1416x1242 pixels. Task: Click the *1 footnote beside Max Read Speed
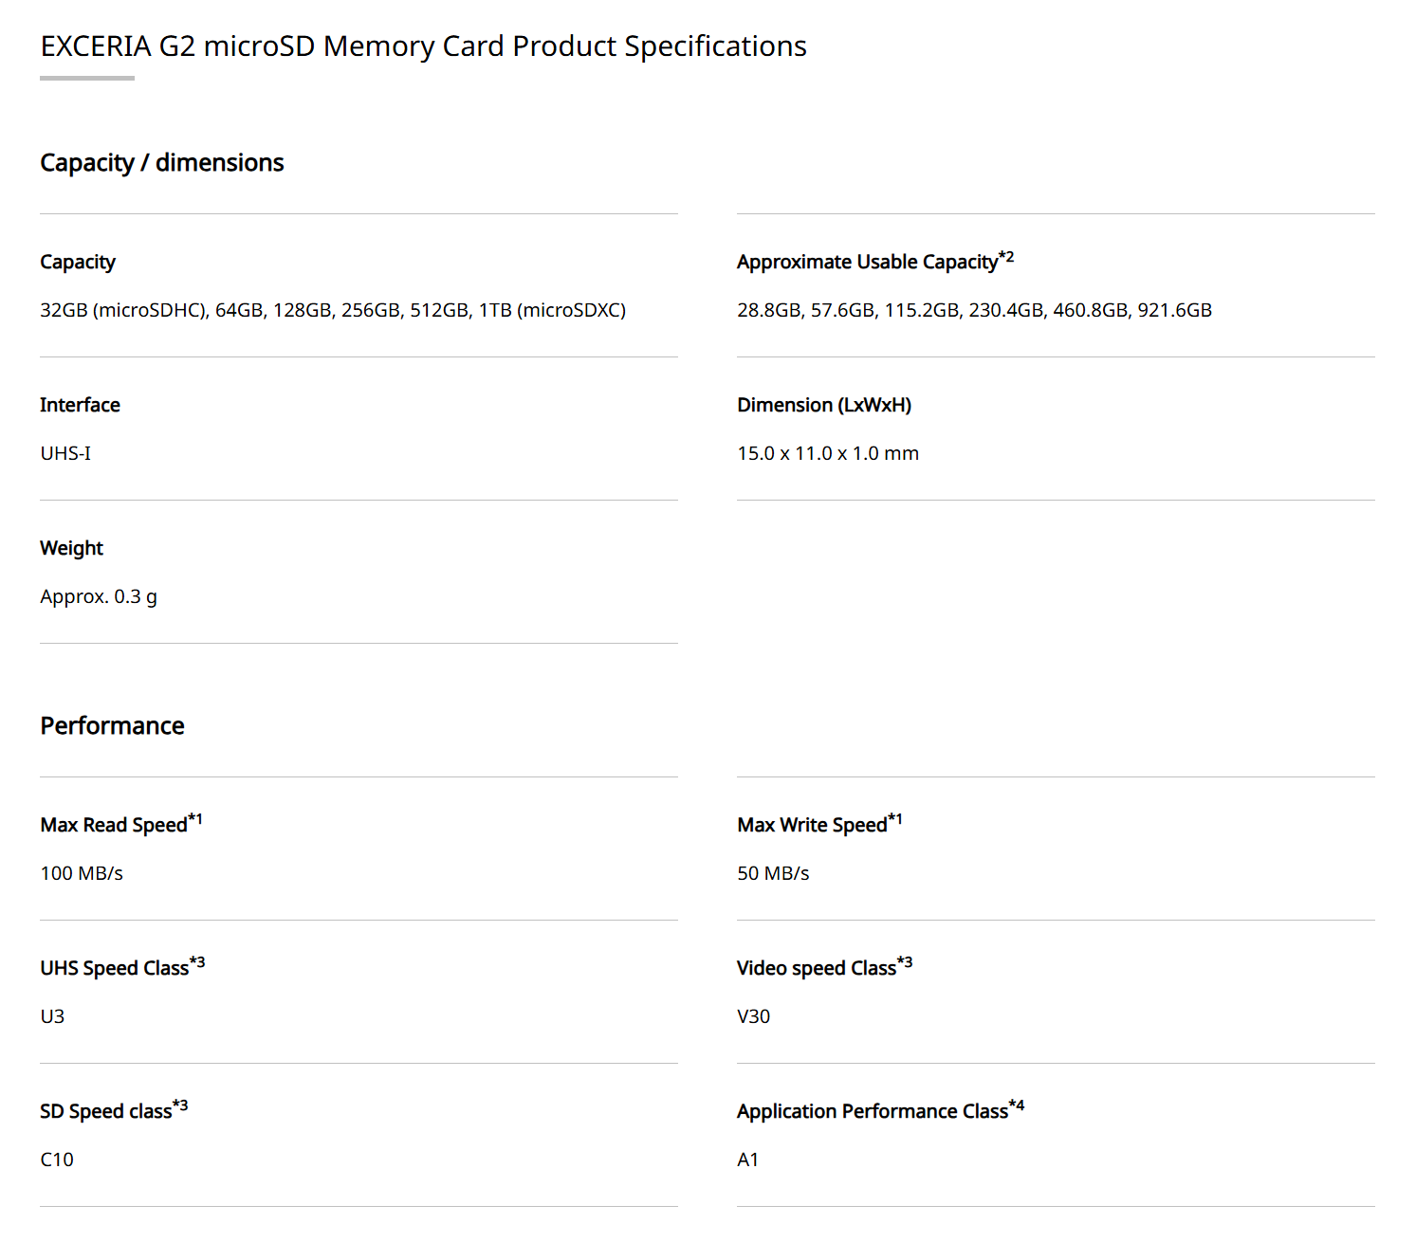pyautogui.click(x=195, y=819)
